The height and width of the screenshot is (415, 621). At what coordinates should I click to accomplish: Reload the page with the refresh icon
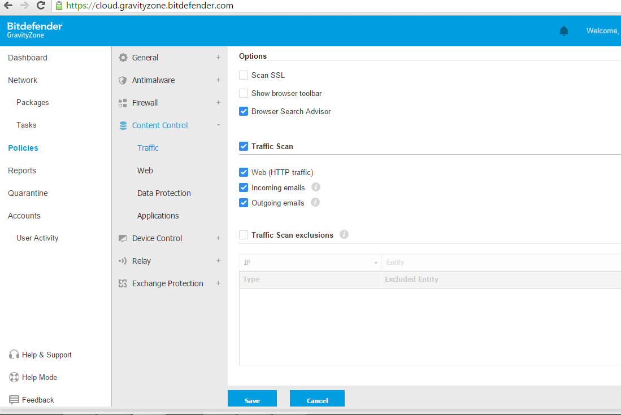click(x=40, y=6)
